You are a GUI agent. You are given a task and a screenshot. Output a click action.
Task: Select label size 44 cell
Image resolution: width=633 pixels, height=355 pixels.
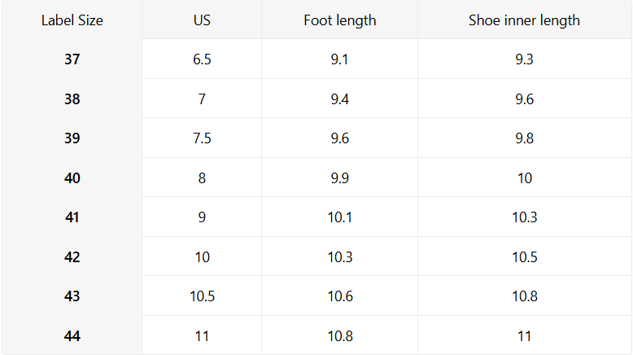point(72,336)
